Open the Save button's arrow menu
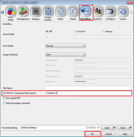 tap(130, 128)
